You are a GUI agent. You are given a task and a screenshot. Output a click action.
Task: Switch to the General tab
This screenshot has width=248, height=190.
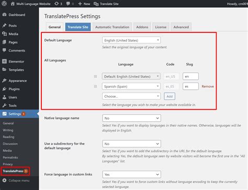54,27
